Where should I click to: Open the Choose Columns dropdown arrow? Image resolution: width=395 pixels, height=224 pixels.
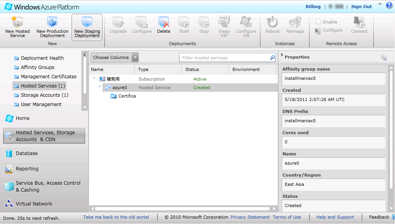(x=135, y=57)
